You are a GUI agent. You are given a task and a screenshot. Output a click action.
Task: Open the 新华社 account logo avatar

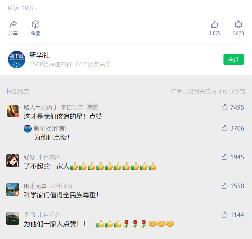coord(17,60)
